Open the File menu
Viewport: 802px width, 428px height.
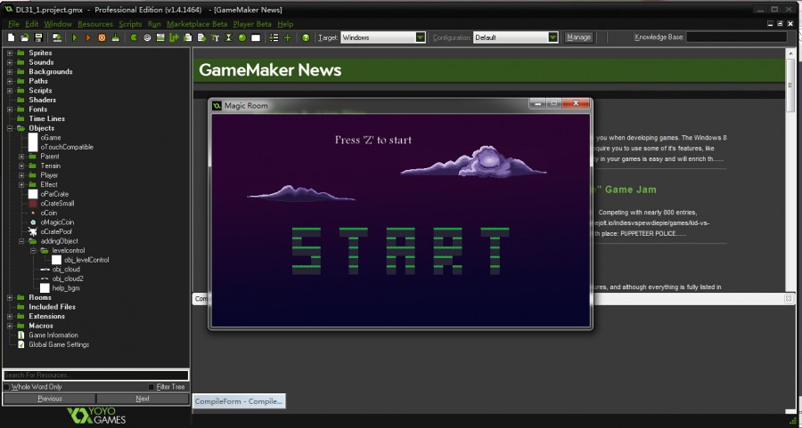point(13,24)
